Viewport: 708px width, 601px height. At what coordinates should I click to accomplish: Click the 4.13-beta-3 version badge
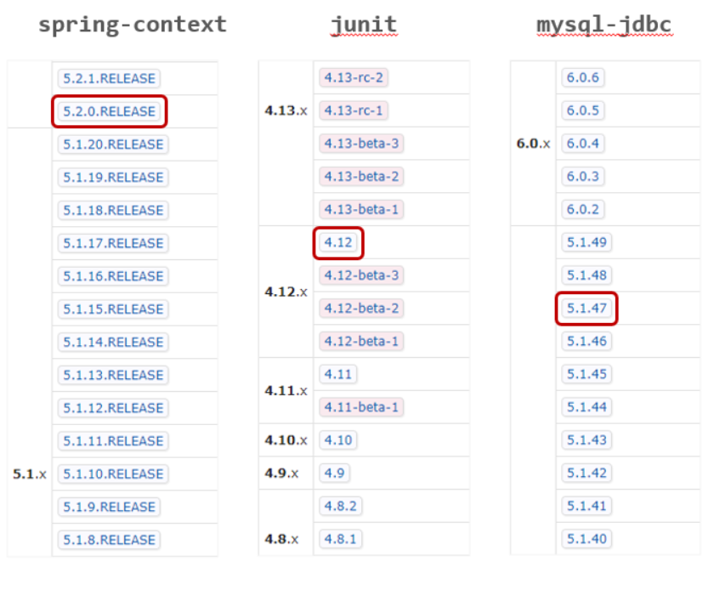coord(360,144)
